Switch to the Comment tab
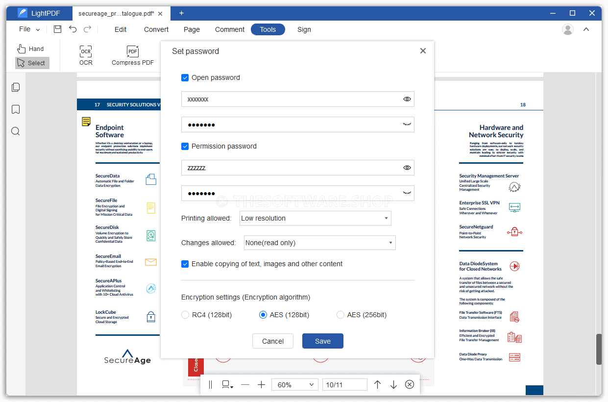608x402 pixels. [x=230, y=29]
